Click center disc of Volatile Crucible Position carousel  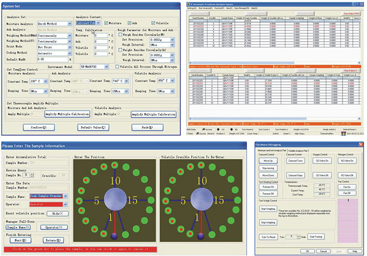pos(201,200)
